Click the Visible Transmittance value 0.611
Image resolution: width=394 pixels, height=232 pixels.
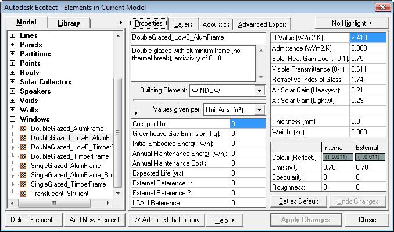pos(368,69)
